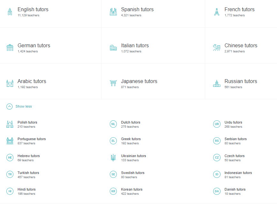Open the Portuguese tutors link
This screenshot has width=277, height=204.
pos(32,139)
